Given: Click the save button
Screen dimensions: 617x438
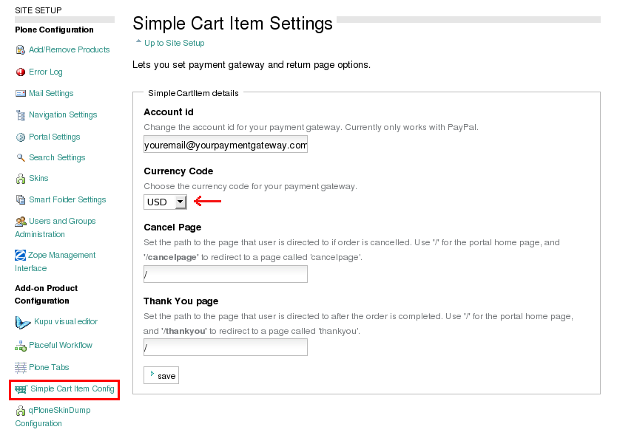Looking at the screenshot, I should 161,375.
